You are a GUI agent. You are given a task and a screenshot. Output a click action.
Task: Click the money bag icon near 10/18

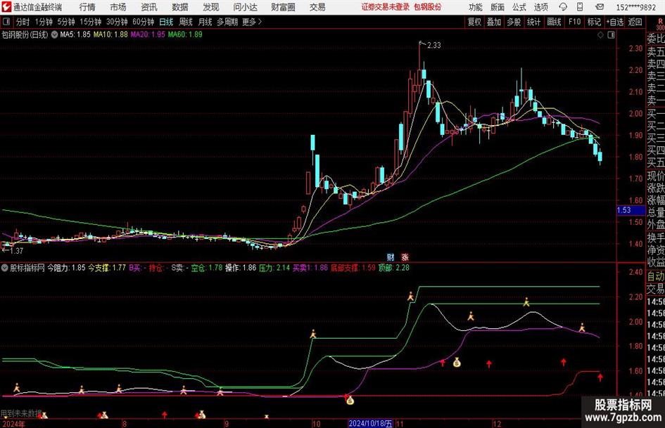[350, 400]
